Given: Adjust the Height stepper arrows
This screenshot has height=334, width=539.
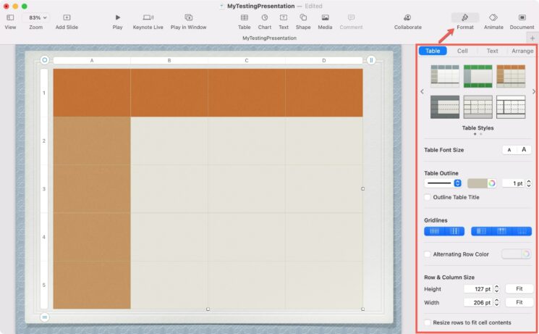Looking at the screenshot, I should (497, 289).
